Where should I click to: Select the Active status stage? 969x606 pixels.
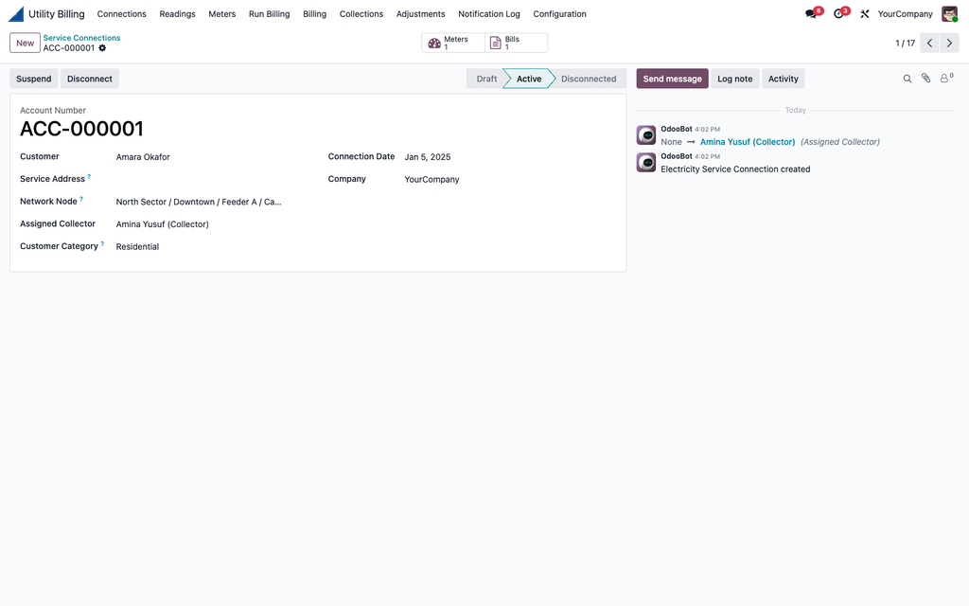click(529, 79)
